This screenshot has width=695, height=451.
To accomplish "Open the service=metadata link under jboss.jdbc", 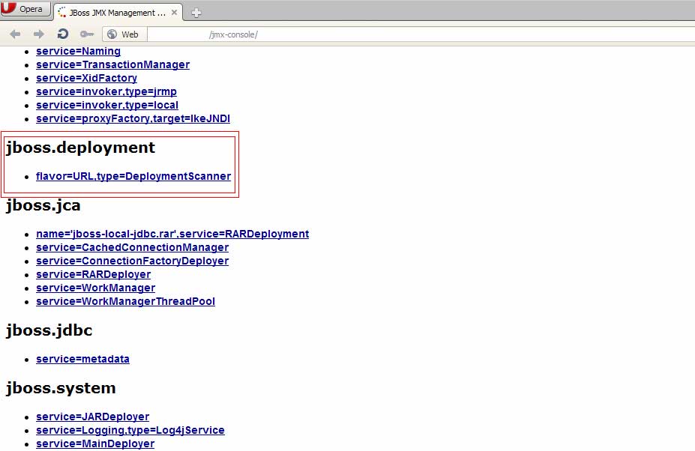I will coord(82,359).
